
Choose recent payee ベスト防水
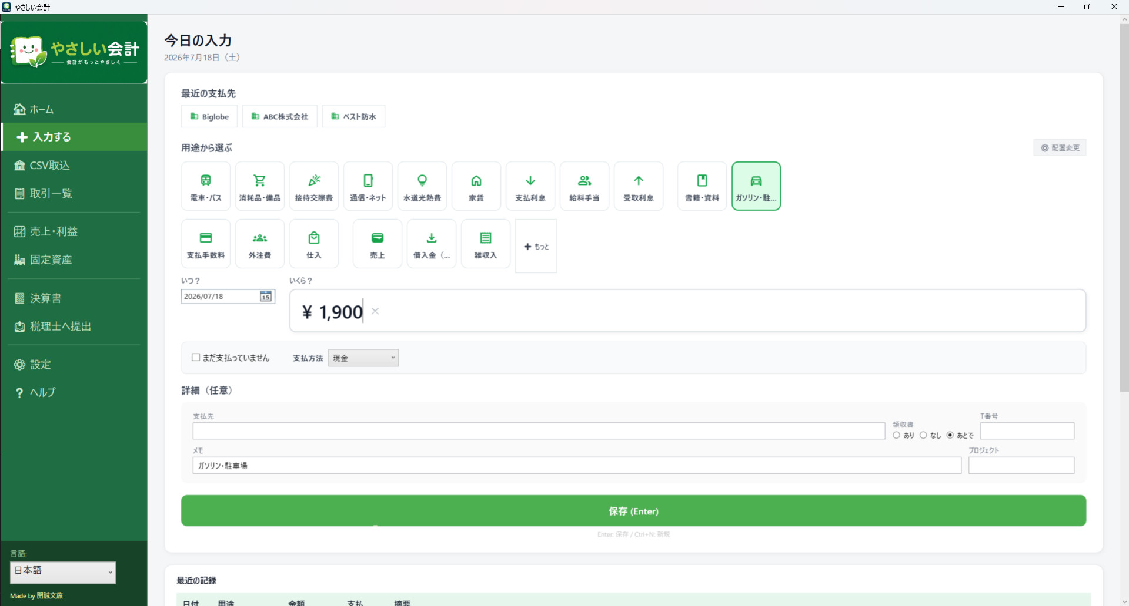[x=353, y=117]
